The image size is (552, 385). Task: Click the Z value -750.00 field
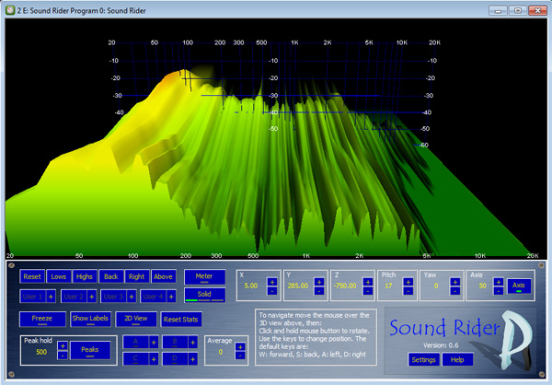(x=345, y=286)
